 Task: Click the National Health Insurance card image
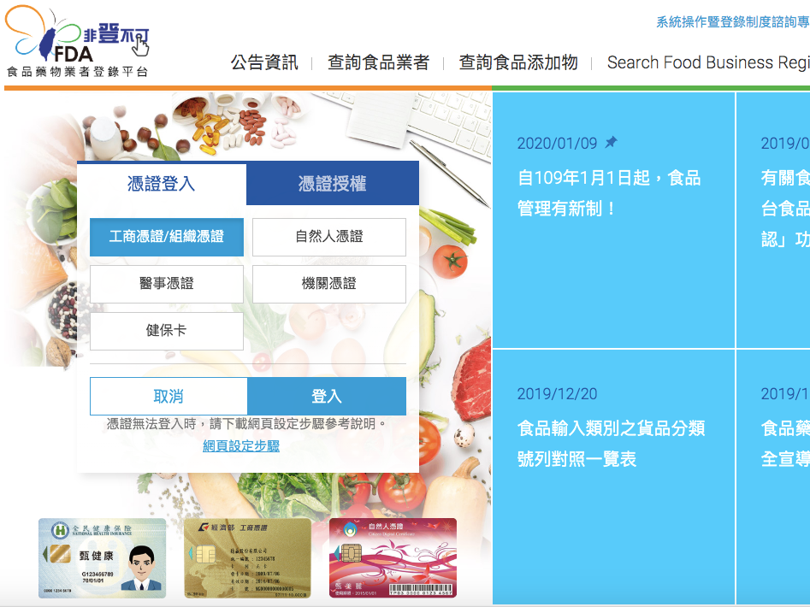tap(102, 557)
